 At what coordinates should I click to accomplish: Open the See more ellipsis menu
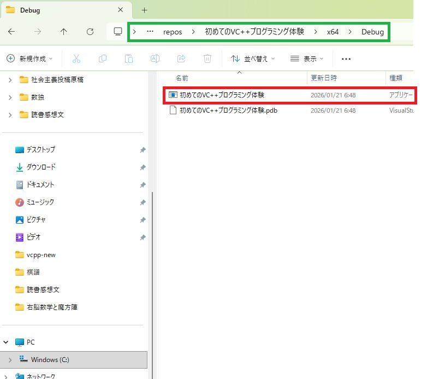(346, 59)
